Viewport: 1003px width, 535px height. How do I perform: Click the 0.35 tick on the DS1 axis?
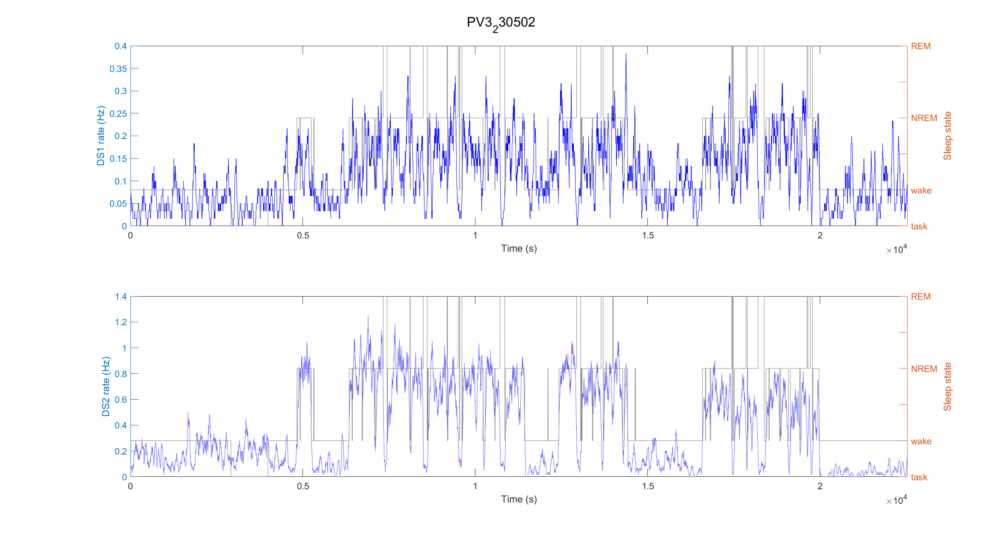(118, 69)
